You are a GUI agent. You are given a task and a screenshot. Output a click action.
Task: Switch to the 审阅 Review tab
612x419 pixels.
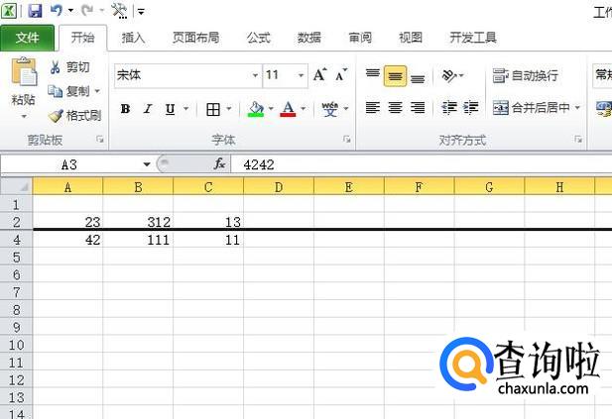pyautogui.click(x=360, y=38)
